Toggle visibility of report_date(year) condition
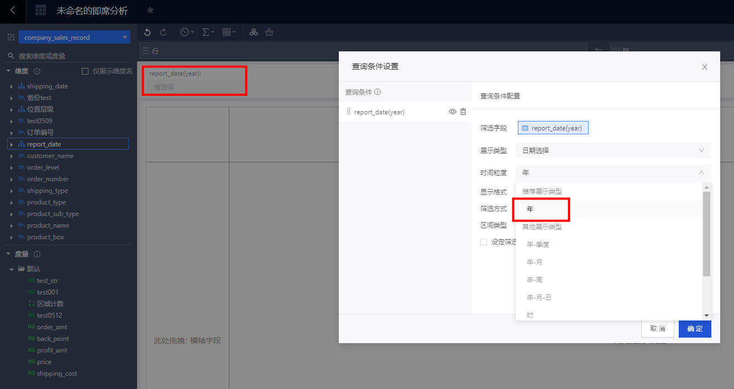The height and width of the screenshot is (389, 734). coord(452,112)
